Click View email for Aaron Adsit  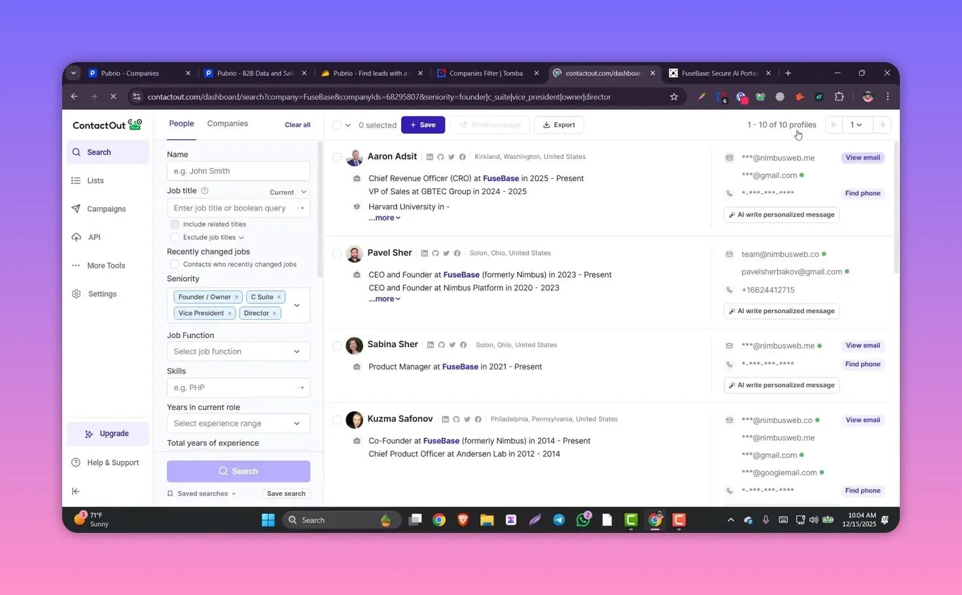click(862, 158)
